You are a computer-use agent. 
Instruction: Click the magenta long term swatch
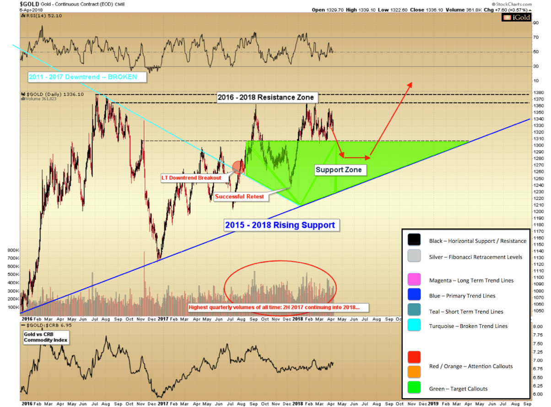point(415,280)
